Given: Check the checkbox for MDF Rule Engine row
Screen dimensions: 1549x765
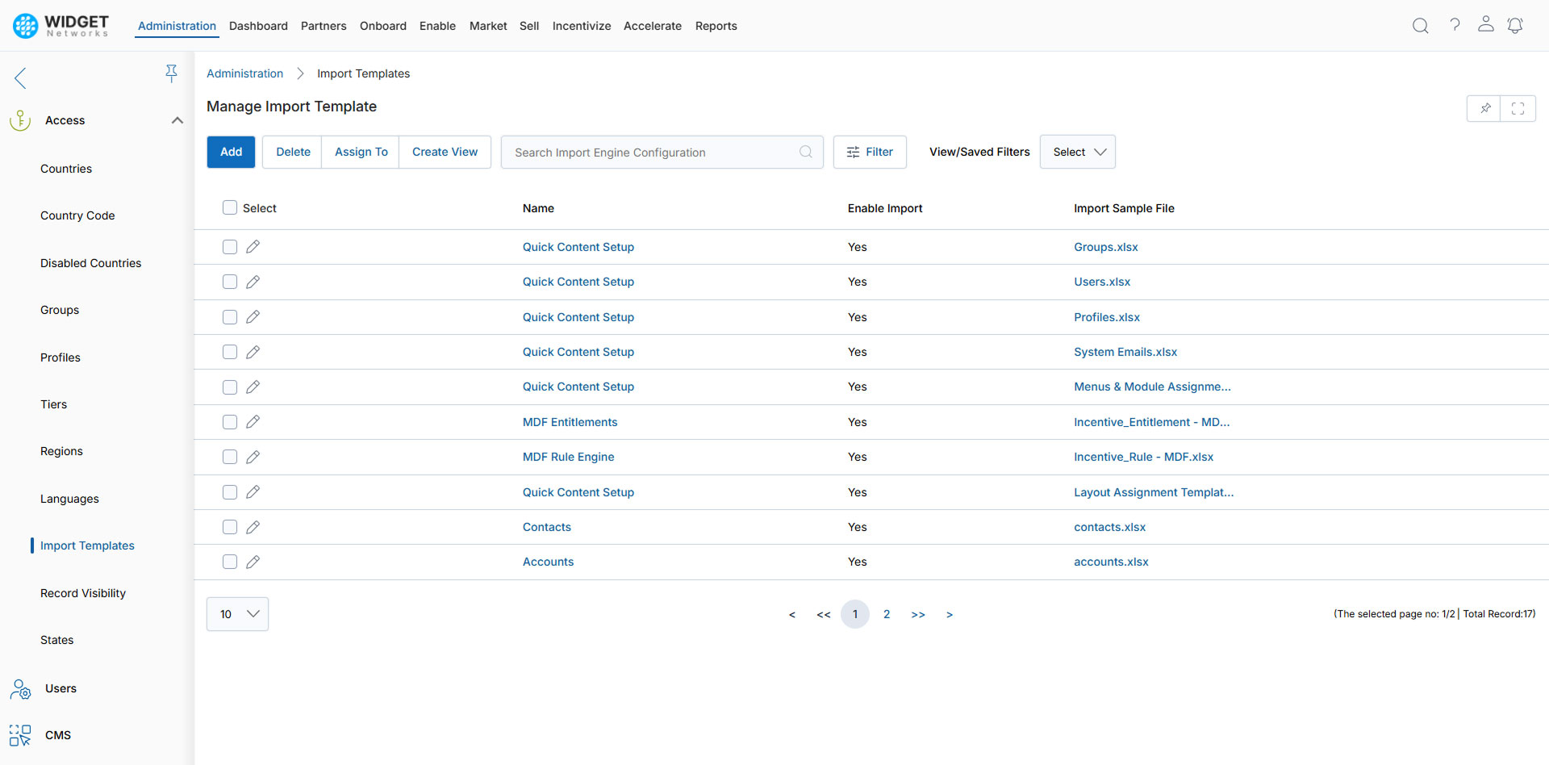Looking at the screenshot, I should coord(229,457).
